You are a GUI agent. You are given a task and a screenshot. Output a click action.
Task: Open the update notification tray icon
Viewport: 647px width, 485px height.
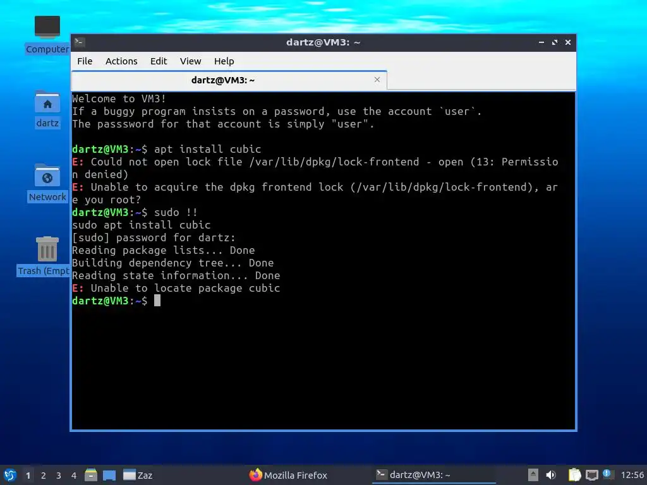coord(608,474)
